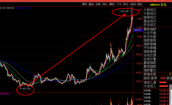
Task: Click the 涨家.涨停 label
Action: (x=150, y=78)
